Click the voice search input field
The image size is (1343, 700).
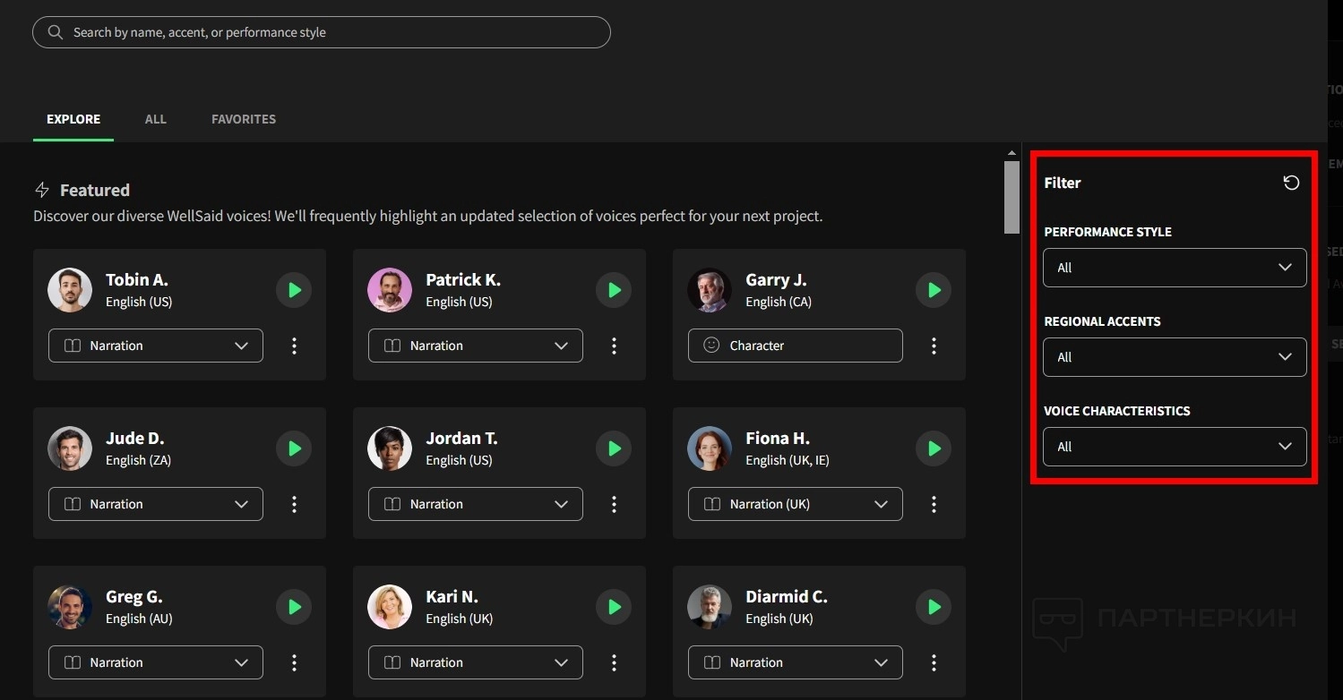click(x=321, y=32)
